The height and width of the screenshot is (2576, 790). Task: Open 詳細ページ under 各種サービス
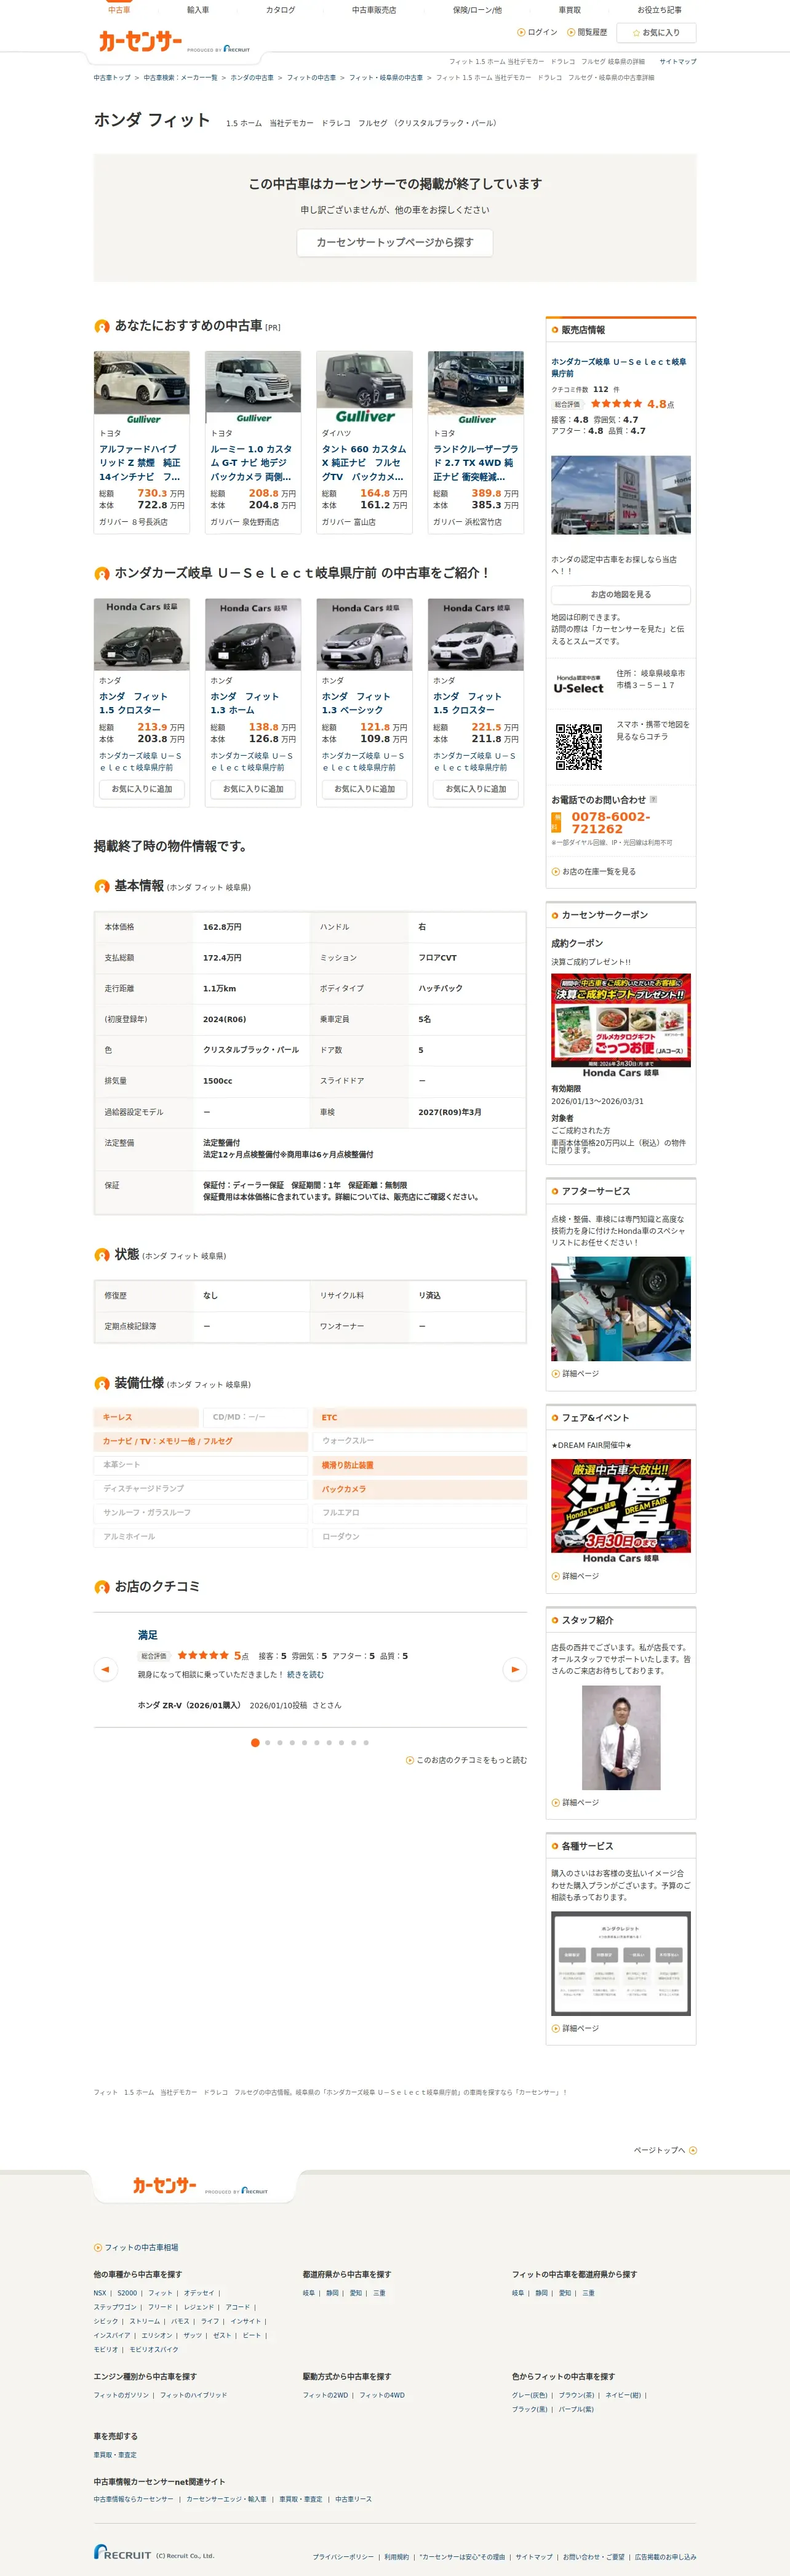click(575, 2029)
